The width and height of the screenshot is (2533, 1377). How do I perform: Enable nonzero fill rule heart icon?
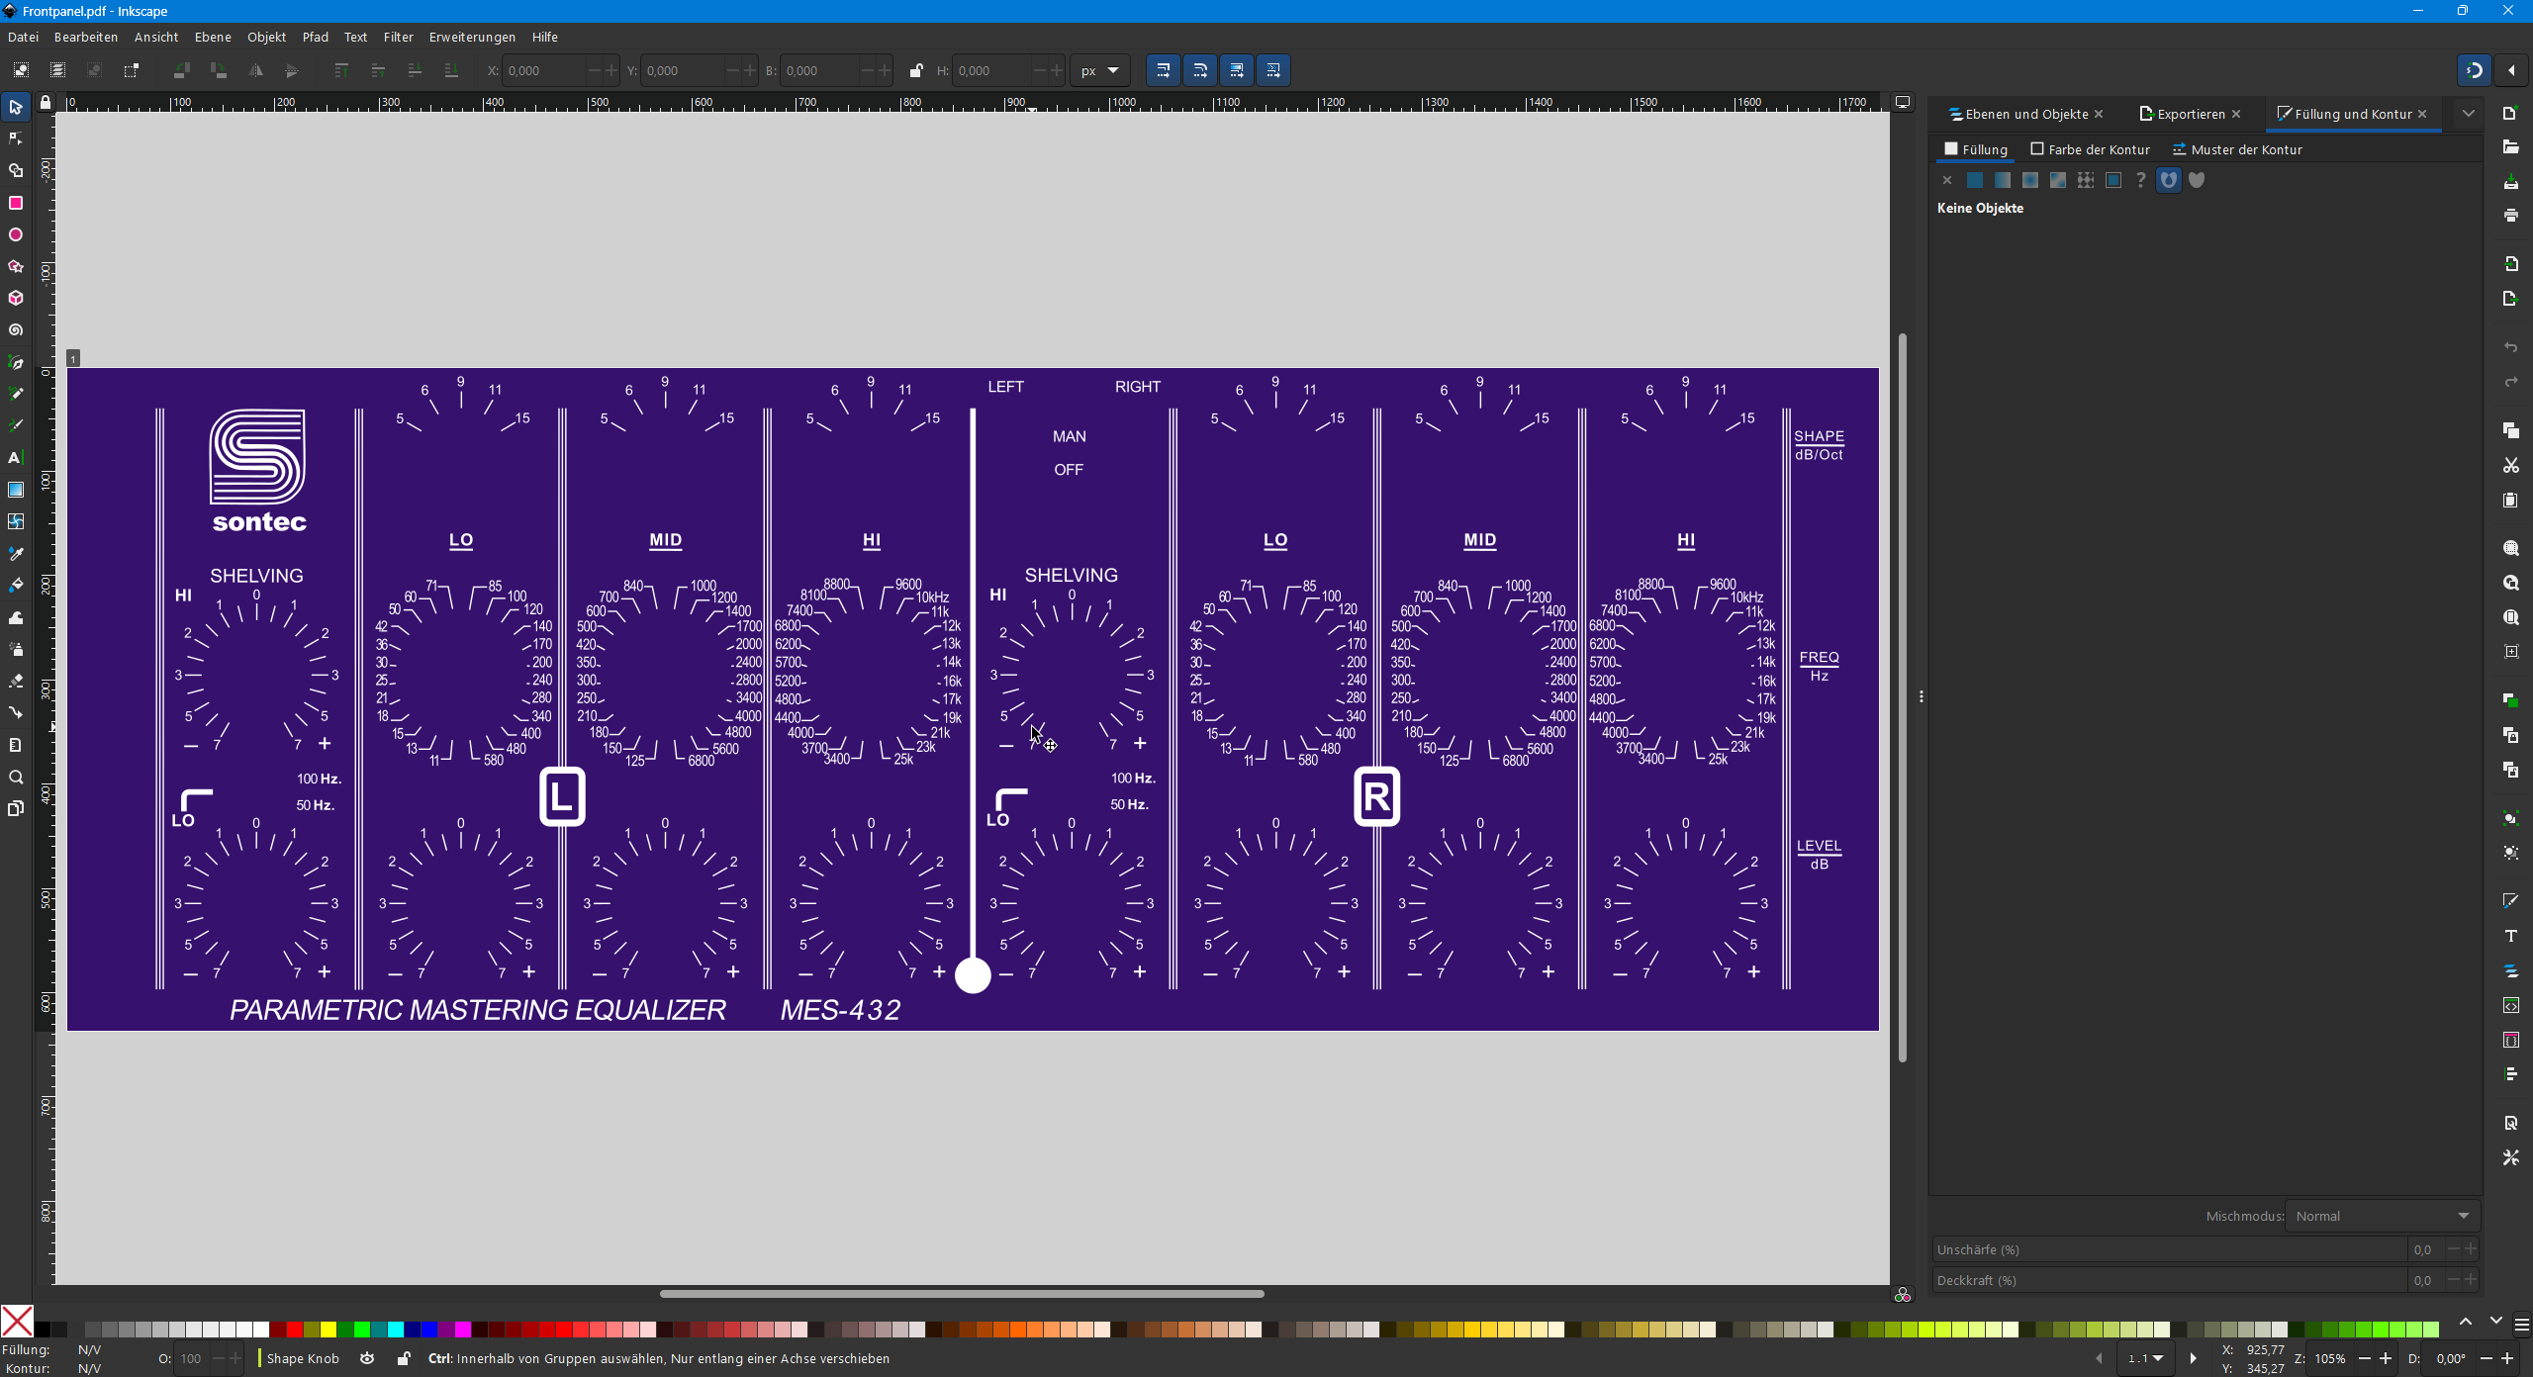pyautogui.click(x=2197, y=180)
